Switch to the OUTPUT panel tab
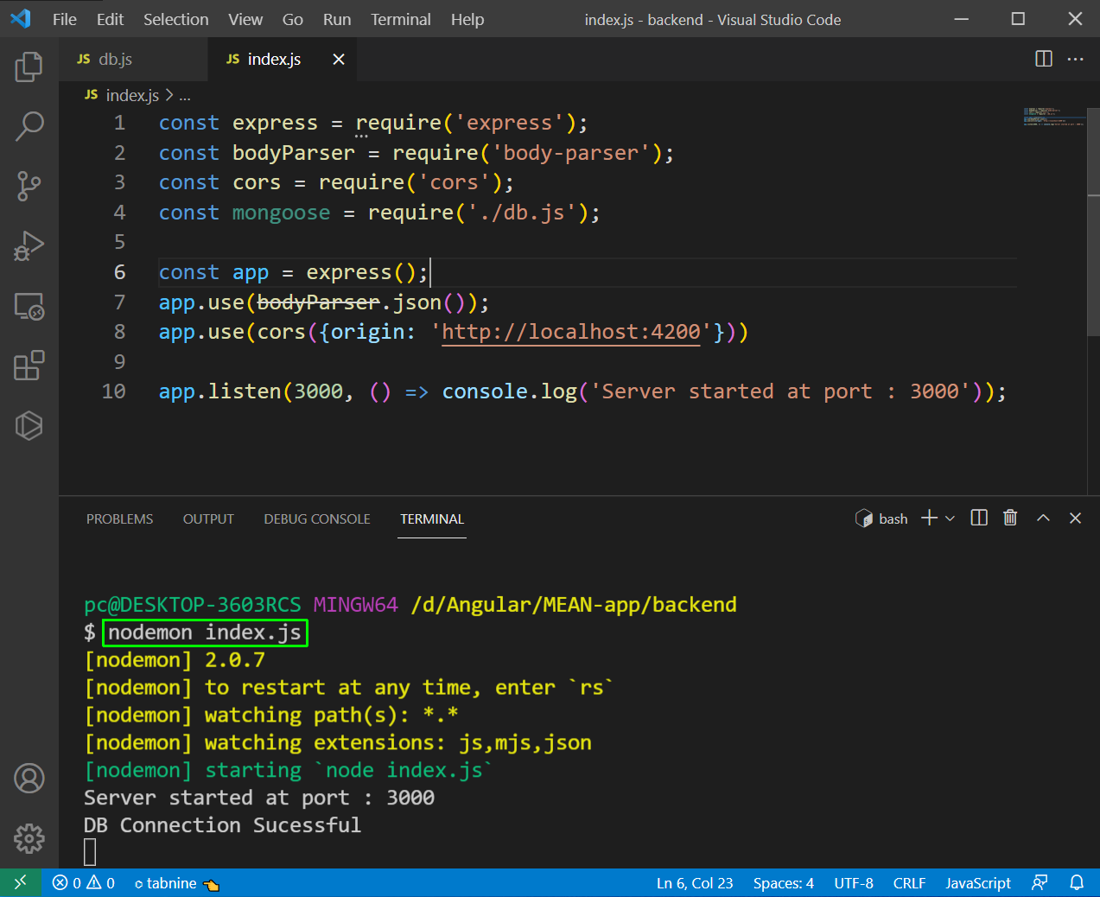Screen dimensions: 1100x897 pyautogui.click(x=208, y=518)
